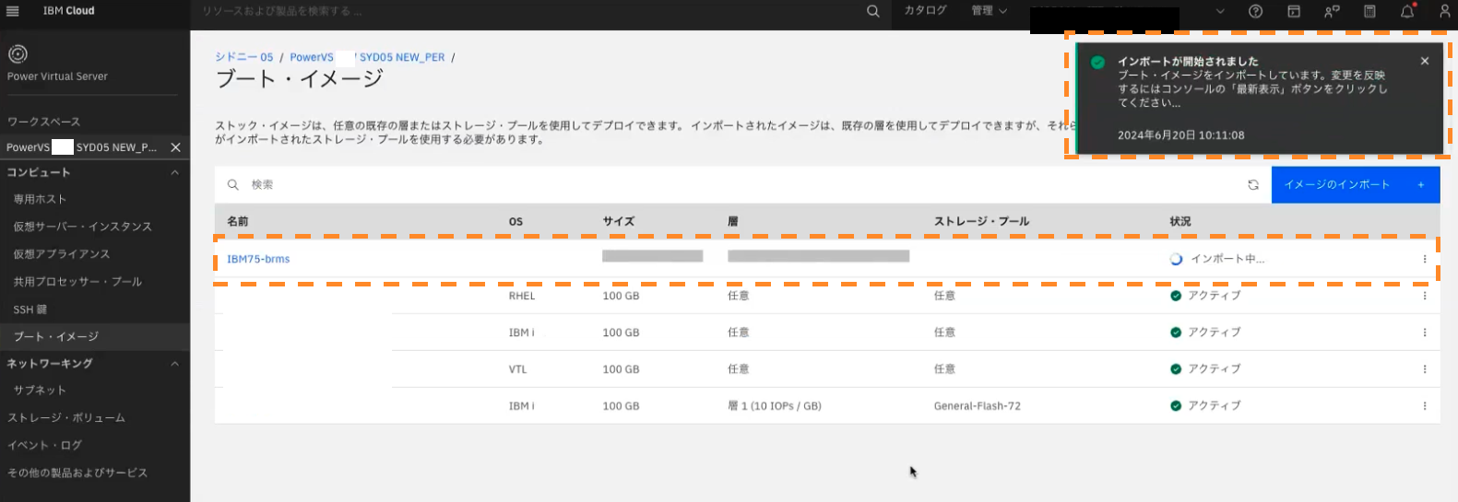Expand the 管理 dropdown menu
The image size is (1458, 502).
(x=989, y=11)
